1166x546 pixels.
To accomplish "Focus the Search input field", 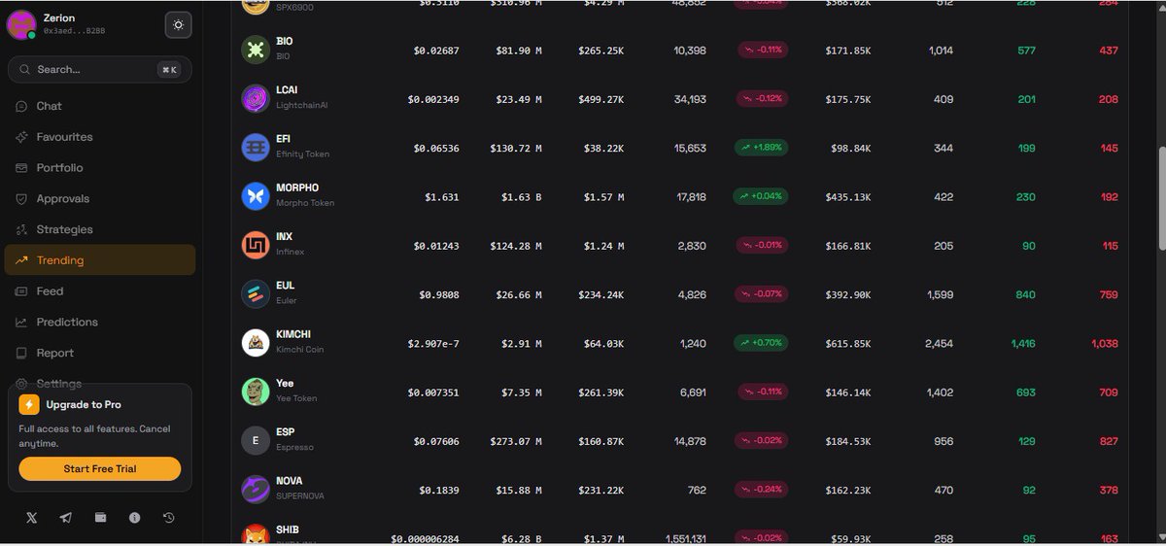I will [x=100, y=70].
